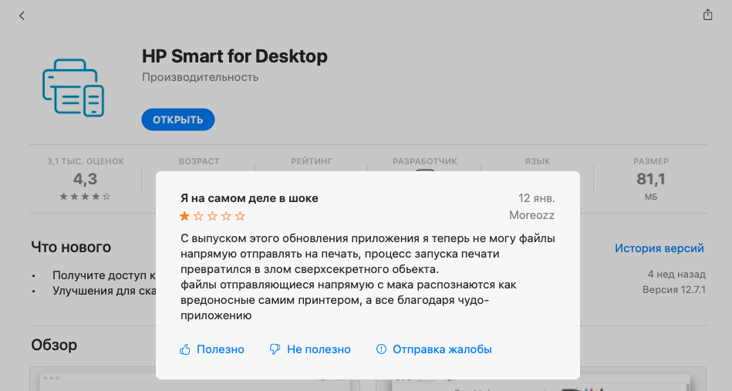Click the HP Smart printer app icon
The height and width of the screenshot is (391, 732).
coord(73,88)
